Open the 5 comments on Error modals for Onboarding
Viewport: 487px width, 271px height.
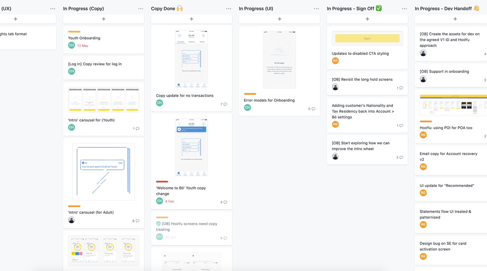coord(312,109)
